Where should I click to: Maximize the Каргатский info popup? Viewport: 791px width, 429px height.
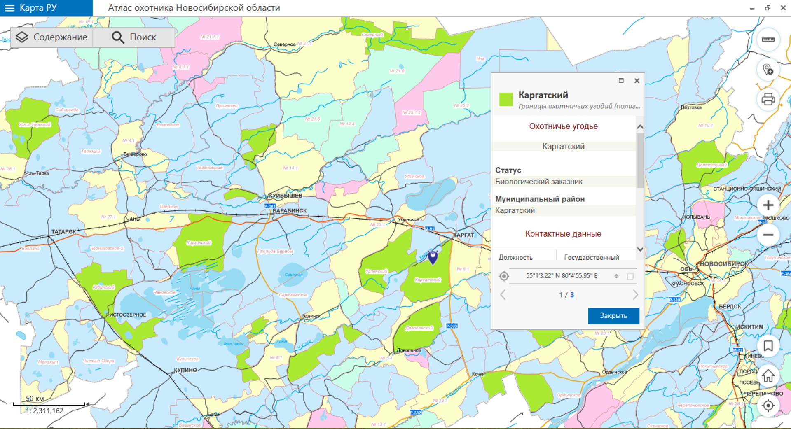[x=621, y=81]
